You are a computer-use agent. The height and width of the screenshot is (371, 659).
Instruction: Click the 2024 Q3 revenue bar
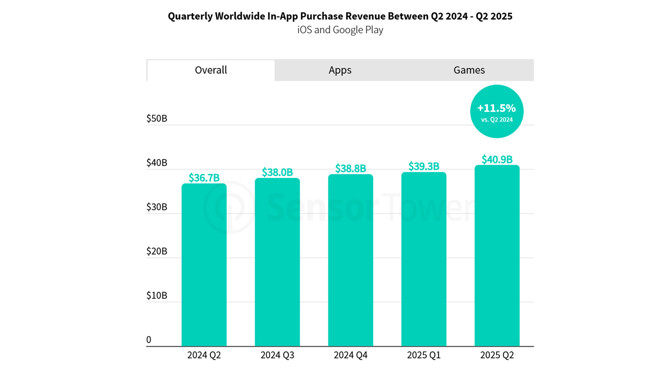click(x=277, y=262)
